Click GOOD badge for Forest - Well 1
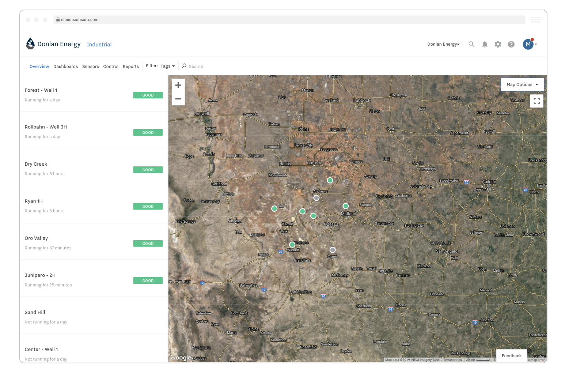This screenshot has height=373, width=561. pyautogui.click(x=148, y=95)
